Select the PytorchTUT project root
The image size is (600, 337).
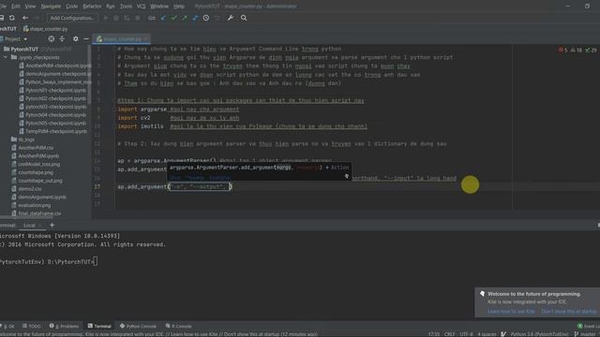(x=24, y=50)
